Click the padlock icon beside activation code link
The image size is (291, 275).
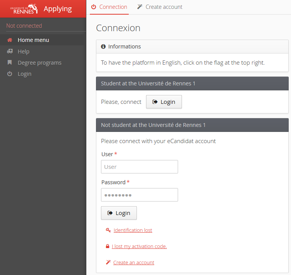pos(108,247)
